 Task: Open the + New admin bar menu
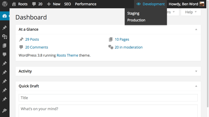pyautogui.click(x=54, y=4)
